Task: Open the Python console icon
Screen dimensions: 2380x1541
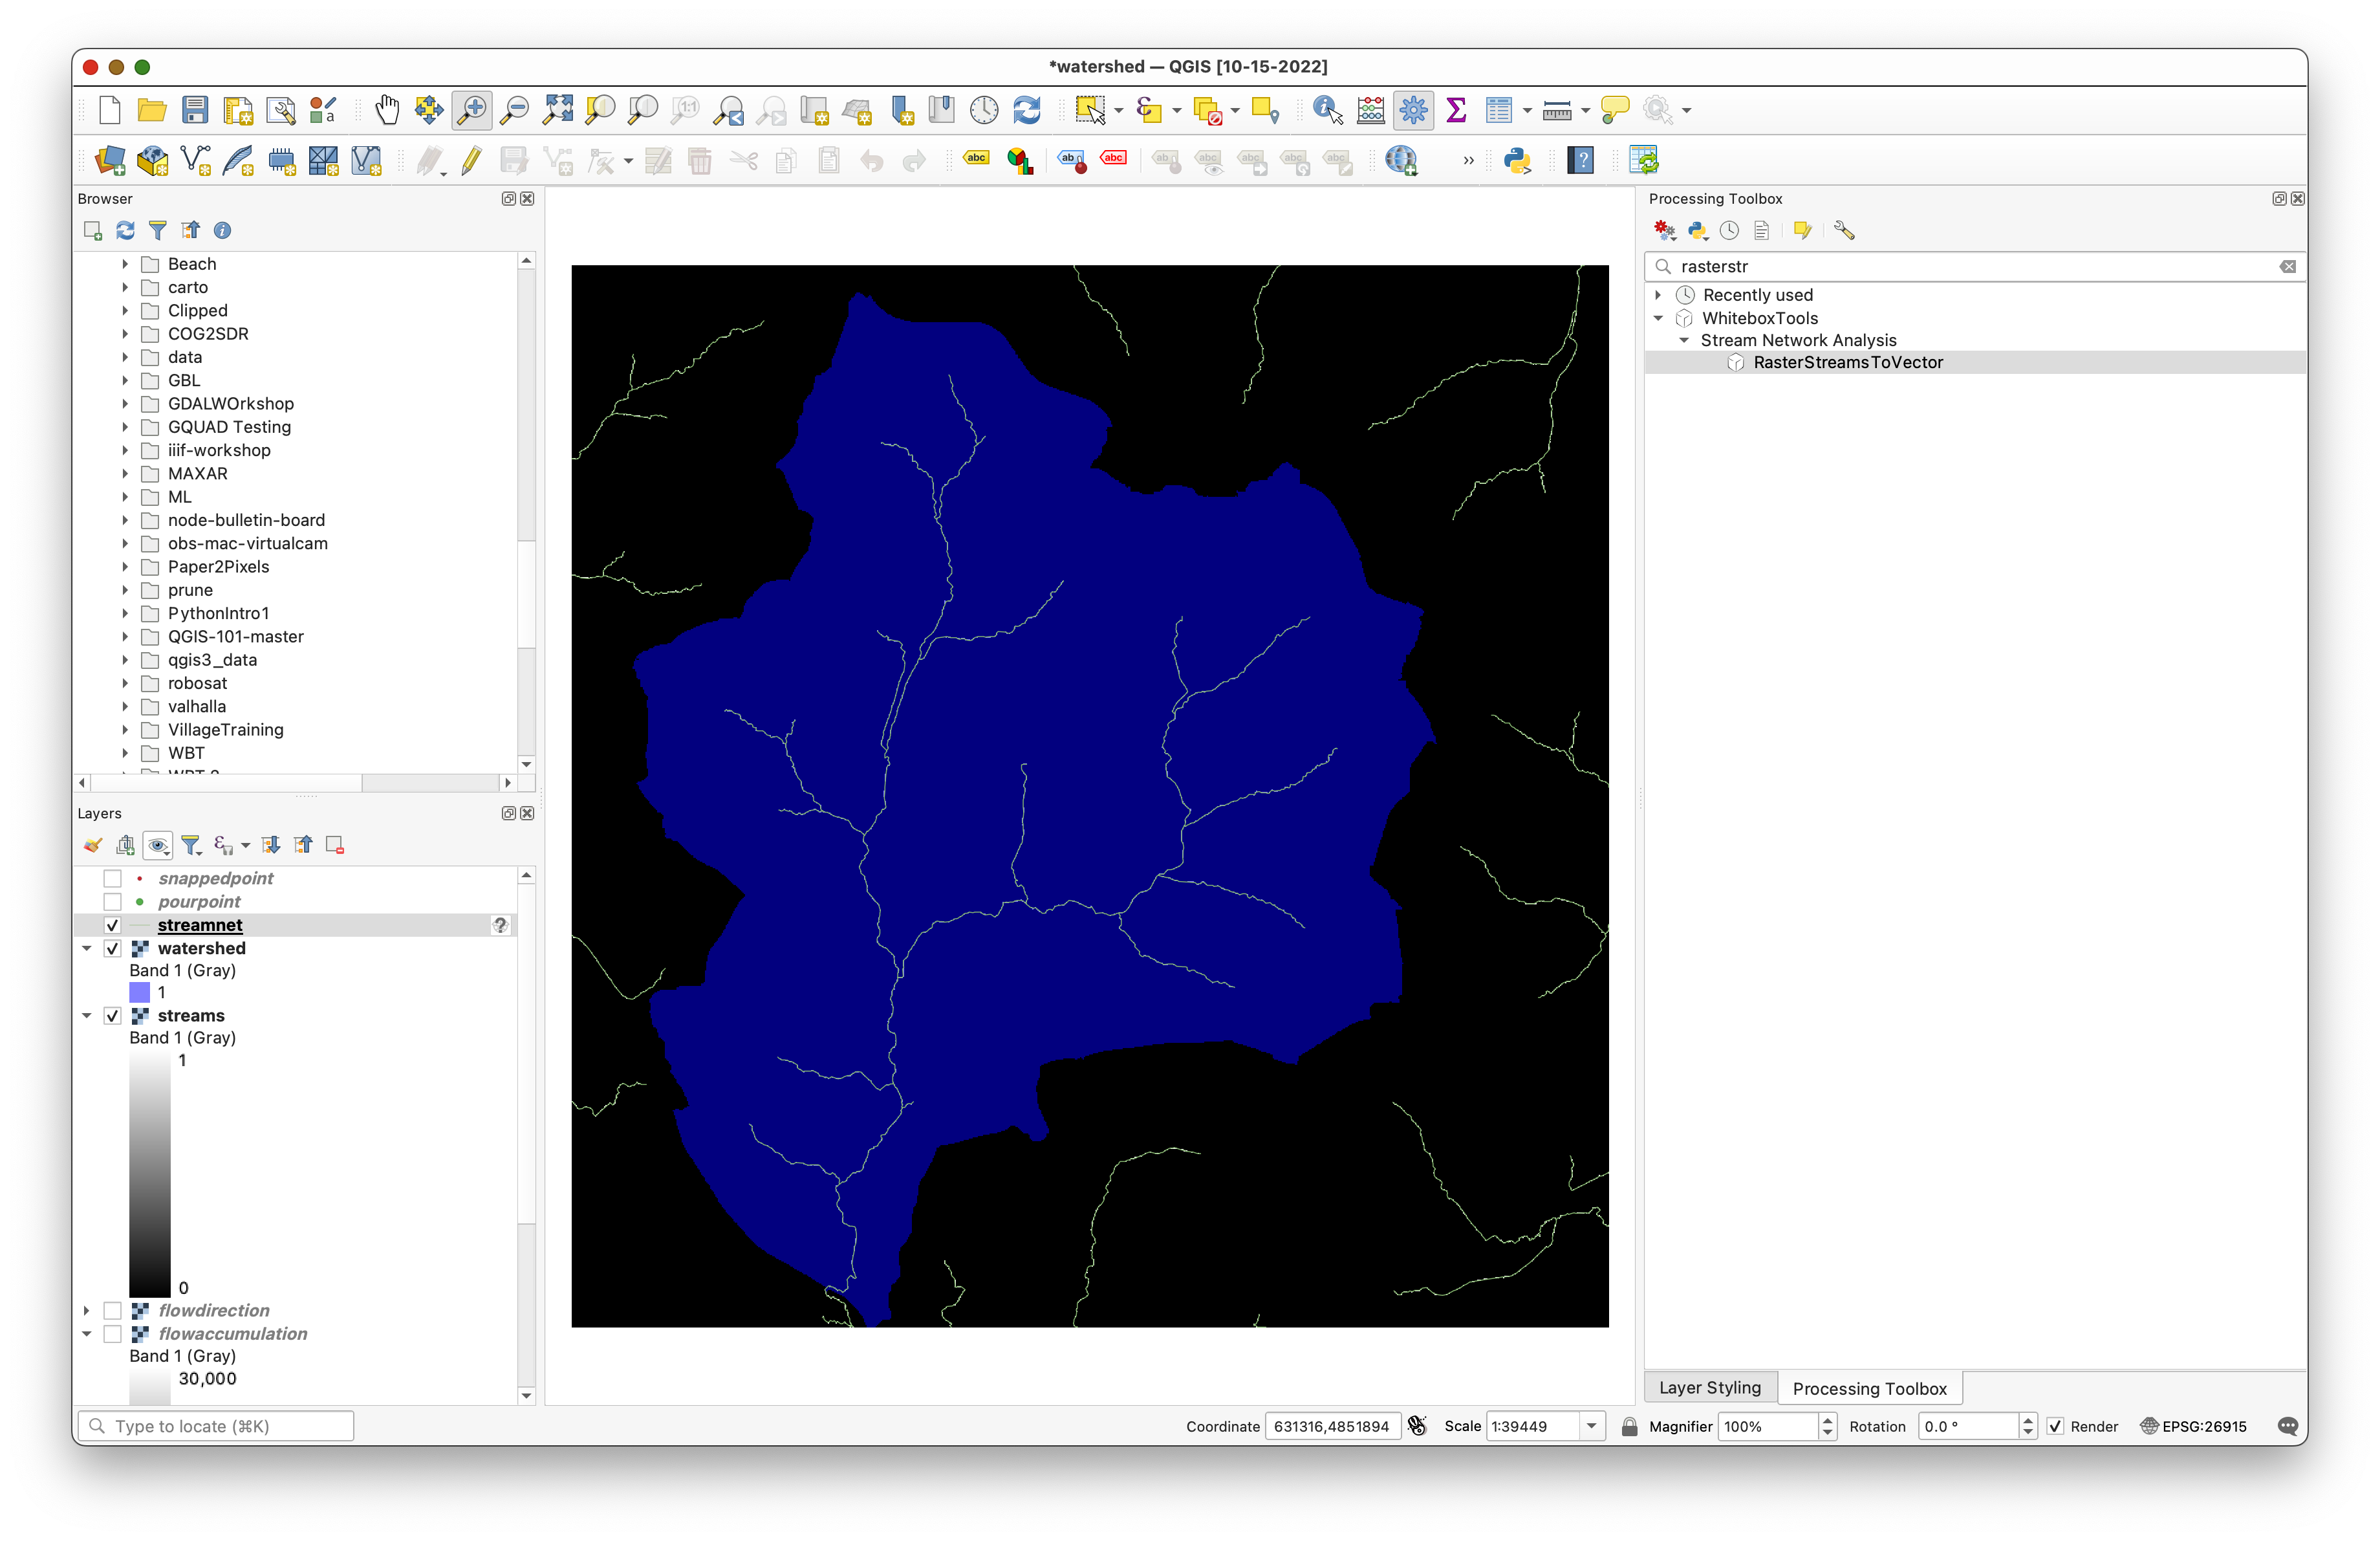Action: [1517, 161]
